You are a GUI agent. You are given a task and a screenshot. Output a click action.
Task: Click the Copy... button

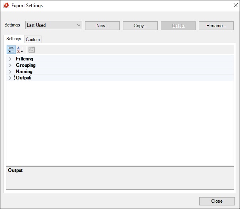click(x=140, y=26)
